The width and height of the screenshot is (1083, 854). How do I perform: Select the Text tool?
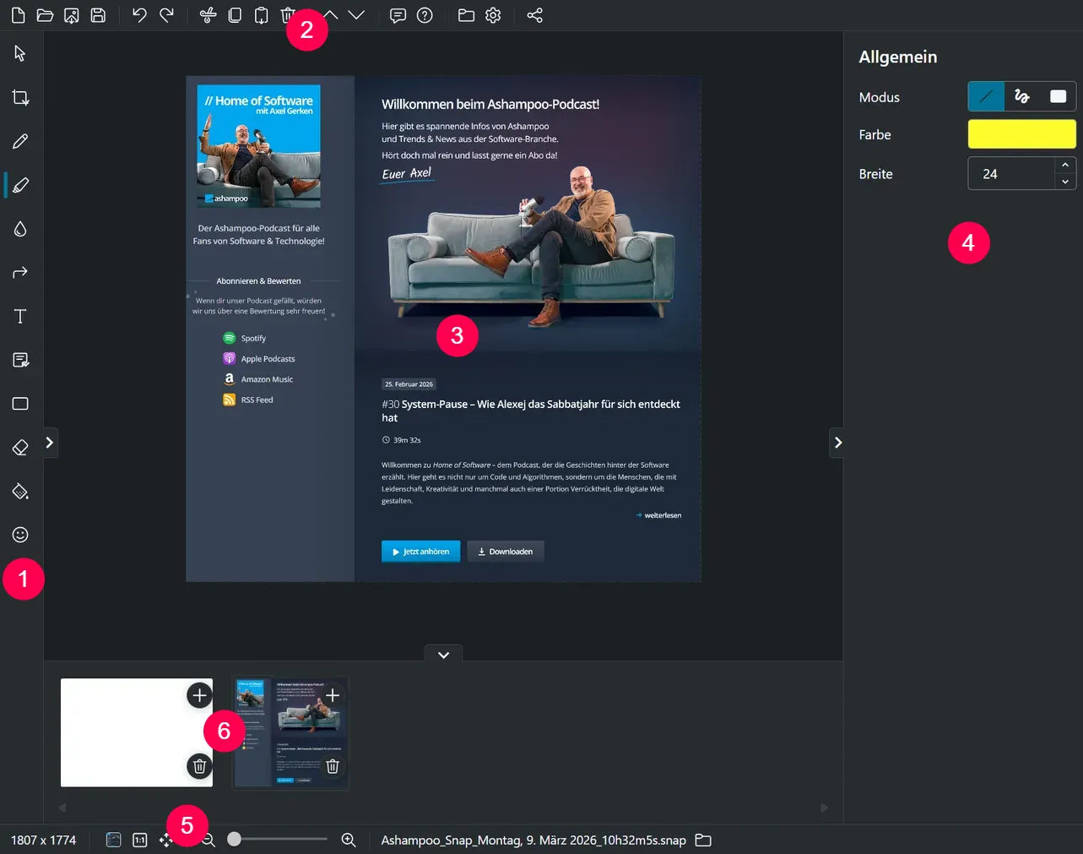pyautogui.click(x=20, y=316)
